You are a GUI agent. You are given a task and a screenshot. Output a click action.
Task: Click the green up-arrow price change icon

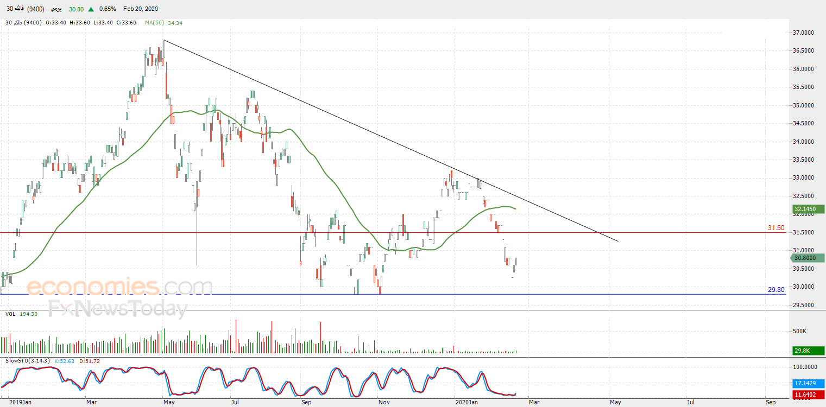tap(91, 9)
